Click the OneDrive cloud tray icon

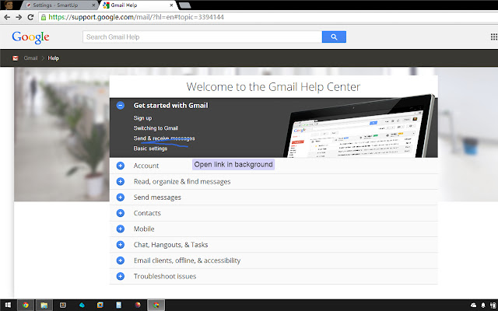(473, 306)
